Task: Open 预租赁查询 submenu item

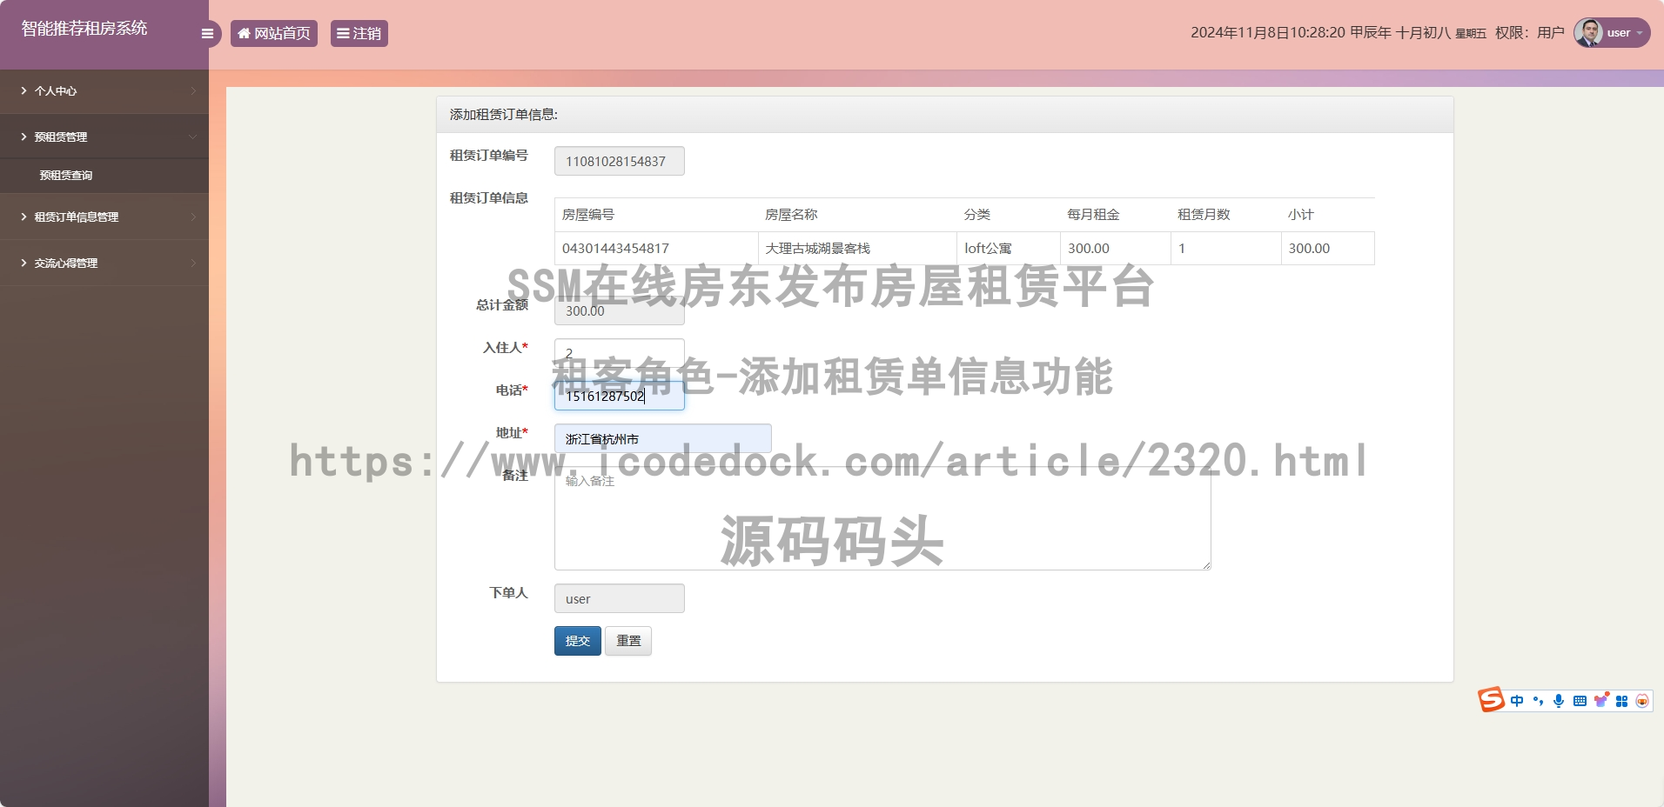Action: 104,176
